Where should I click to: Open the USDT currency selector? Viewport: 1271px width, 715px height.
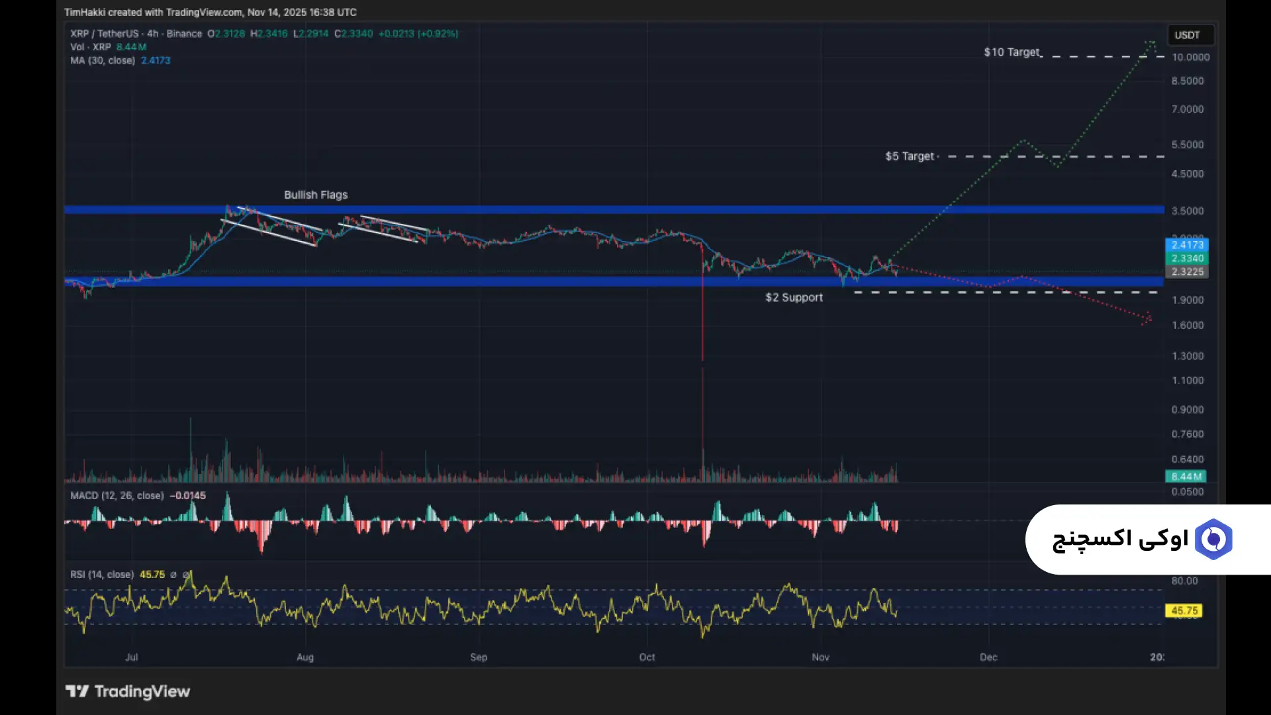pos(1187,35)
